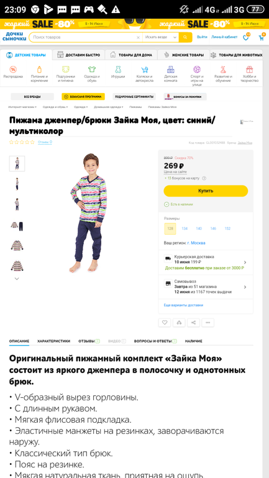Open the Еще варианты доставки link
This screenshot has height=478, width=269.
click(x=183, y=305)
